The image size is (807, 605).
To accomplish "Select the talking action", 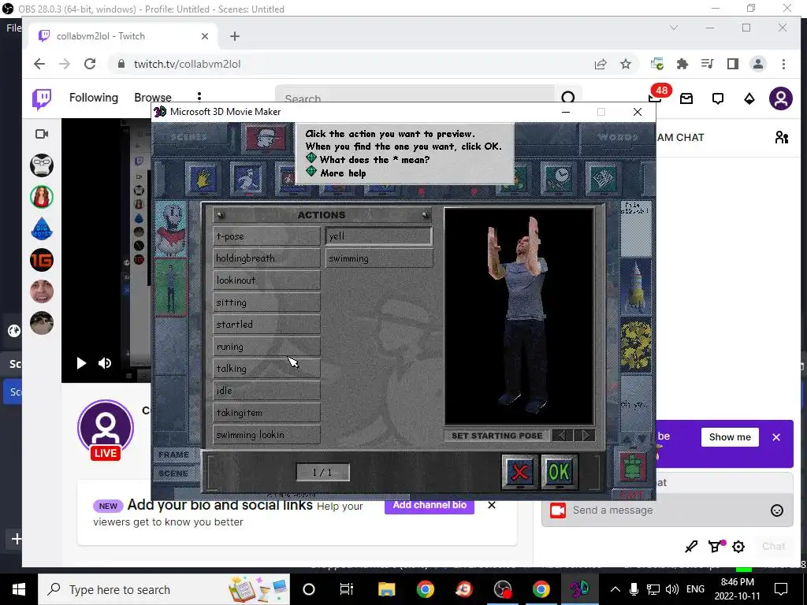I will [x=266, y=369].
